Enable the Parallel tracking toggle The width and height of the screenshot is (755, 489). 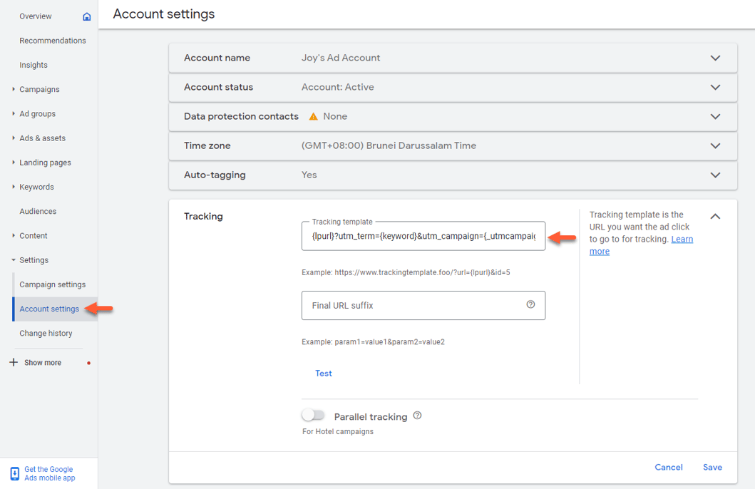coord(313,414)
